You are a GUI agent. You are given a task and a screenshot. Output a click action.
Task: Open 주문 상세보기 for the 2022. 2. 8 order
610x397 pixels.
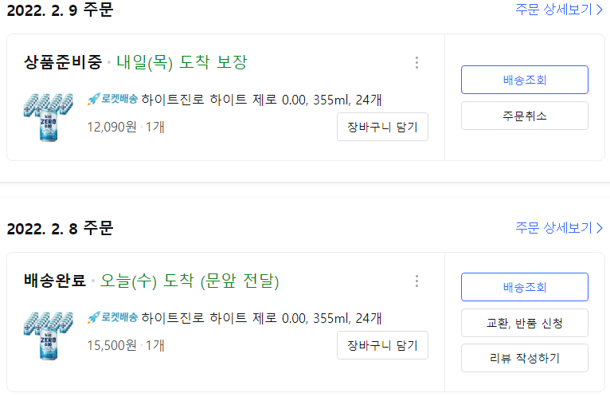tap(559, 227)
